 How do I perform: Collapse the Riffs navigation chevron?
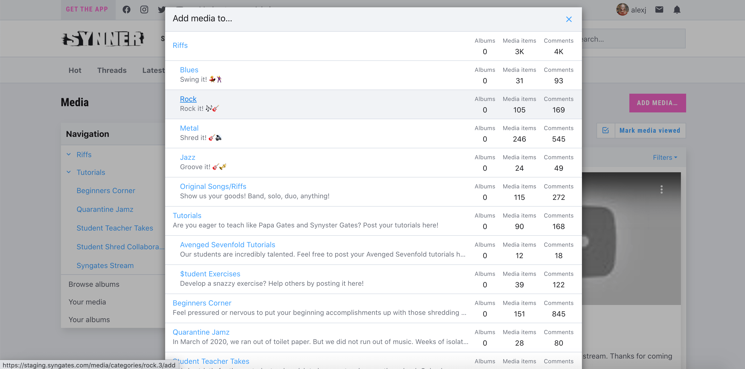pyautogui.click(x=69, y=154)
